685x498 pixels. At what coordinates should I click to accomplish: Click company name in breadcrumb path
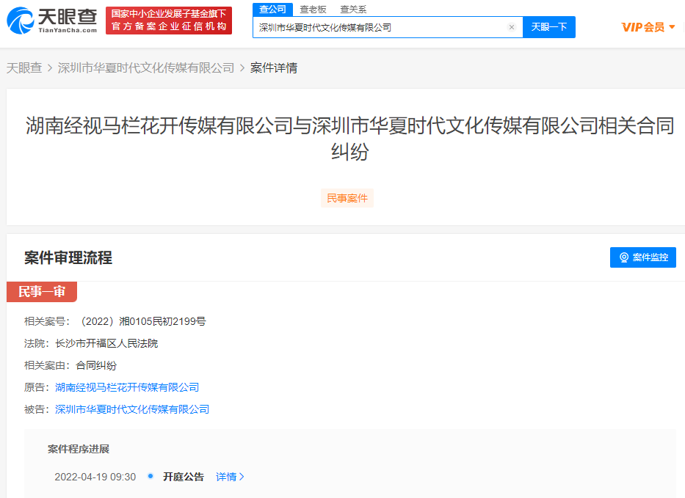[x=146, y=67]
